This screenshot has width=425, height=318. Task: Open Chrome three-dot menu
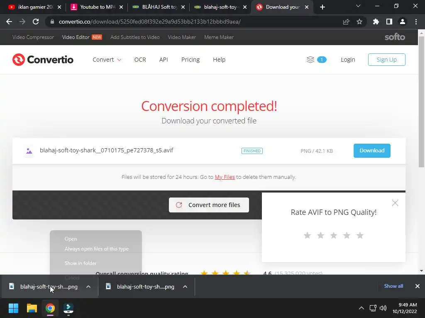click(416, 22)
